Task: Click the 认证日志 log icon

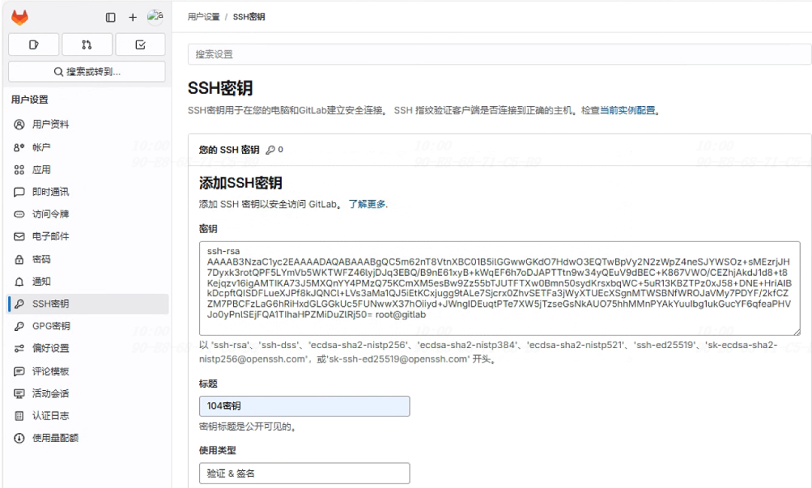Action: tap(19, 416)
